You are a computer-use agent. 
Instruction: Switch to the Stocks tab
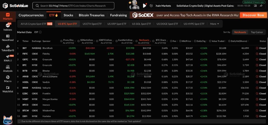[x=68, y=15]
